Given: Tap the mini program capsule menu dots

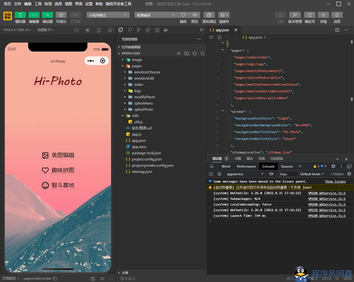Looking at the screenshot, I should pos(90,61).
